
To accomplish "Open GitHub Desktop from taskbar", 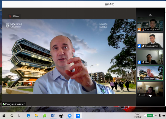I will tap(61, 116).
